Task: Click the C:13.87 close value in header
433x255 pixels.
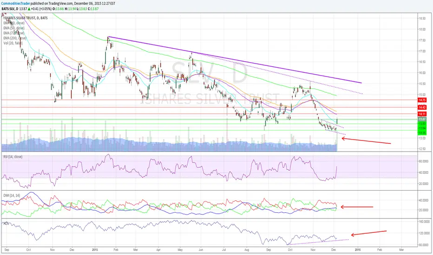Action: click(x=93, y=9)
